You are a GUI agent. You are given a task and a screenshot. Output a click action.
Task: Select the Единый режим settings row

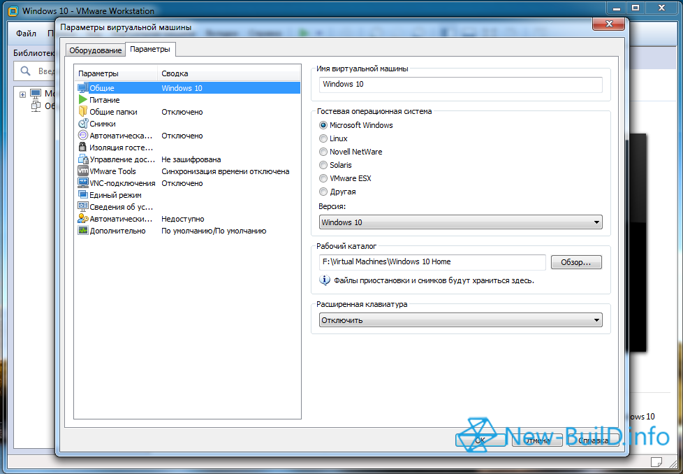tap(188, 195)
